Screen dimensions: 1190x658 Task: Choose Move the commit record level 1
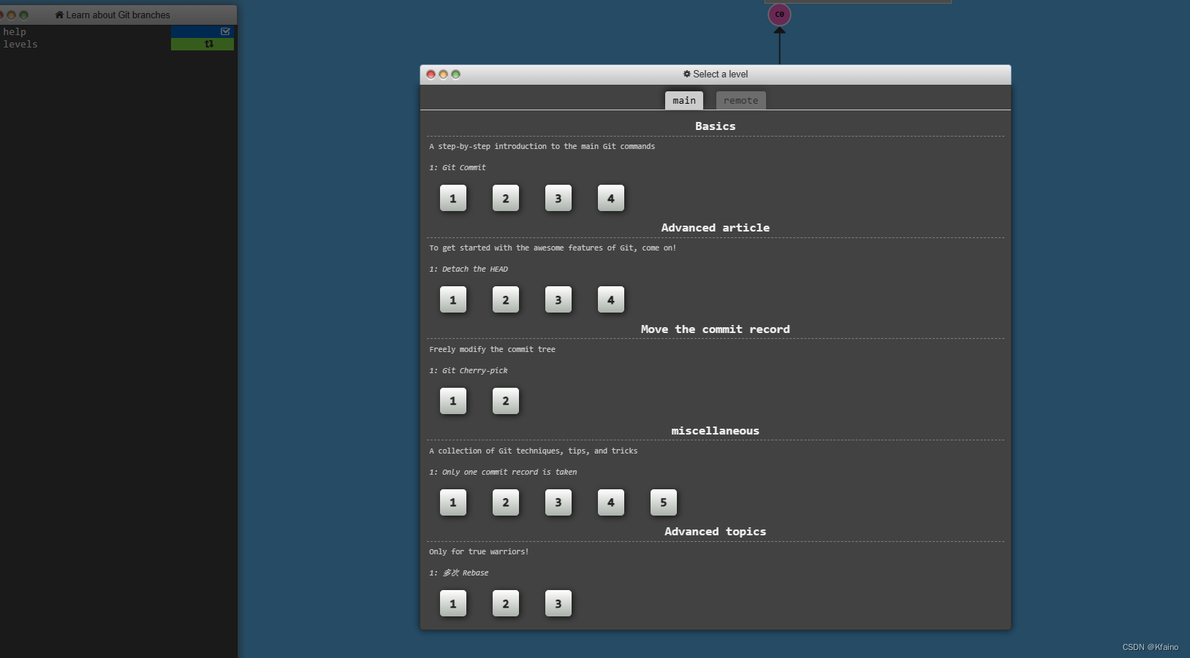tap(453, 401)
